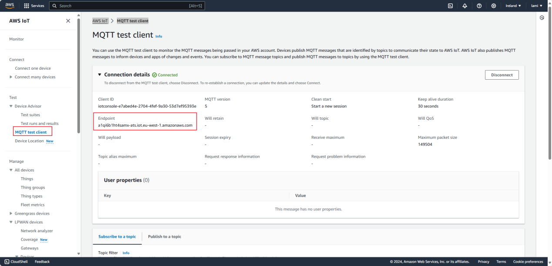Open the Services grid menu
552x266 pixels.
tap(34, 6)
